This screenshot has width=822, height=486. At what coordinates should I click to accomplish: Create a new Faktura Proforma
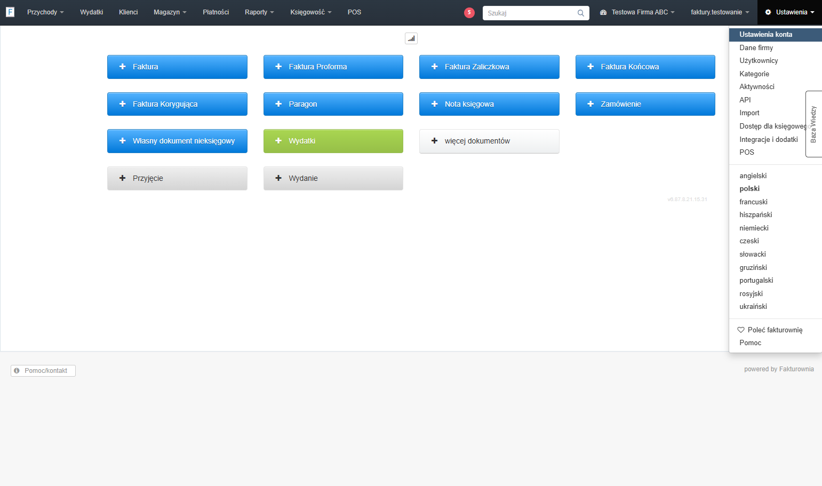[333, 67]
